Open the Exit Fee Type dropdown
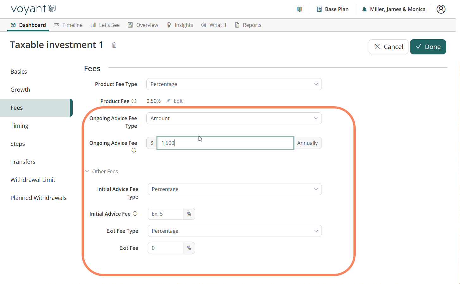Screen dimensions: 460x284 (x=234, y=231)
